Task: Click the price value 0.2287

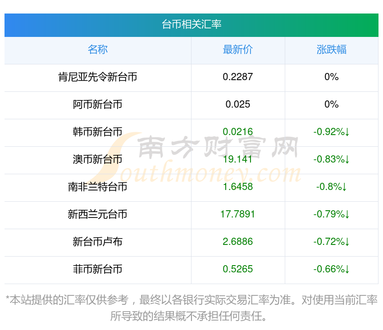Action: click(x=237, y=77)
